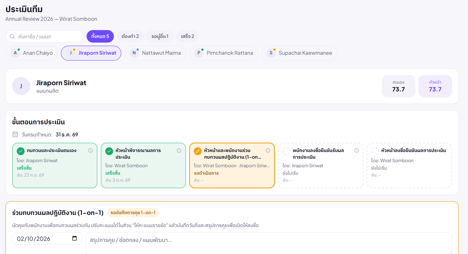
Task: Click info icon on orange 1-on-1 review step
Action: [268, 150]
